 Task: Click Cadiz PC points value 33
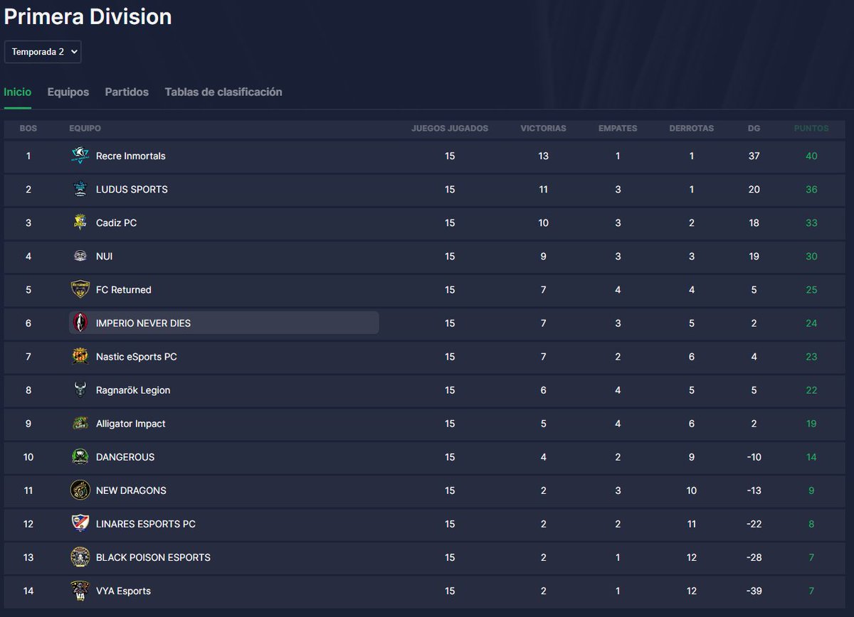click(x=811, y=222)
